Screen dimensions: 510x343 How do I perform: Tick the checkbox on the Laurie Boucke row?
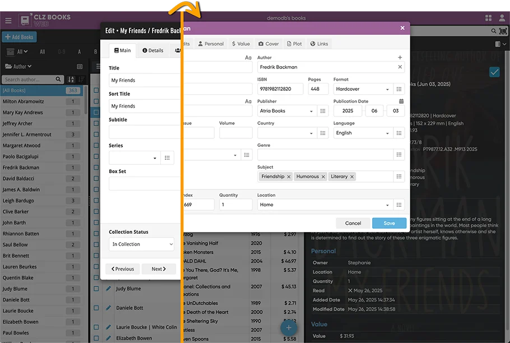pyautogui.click(x=96, y=327)
